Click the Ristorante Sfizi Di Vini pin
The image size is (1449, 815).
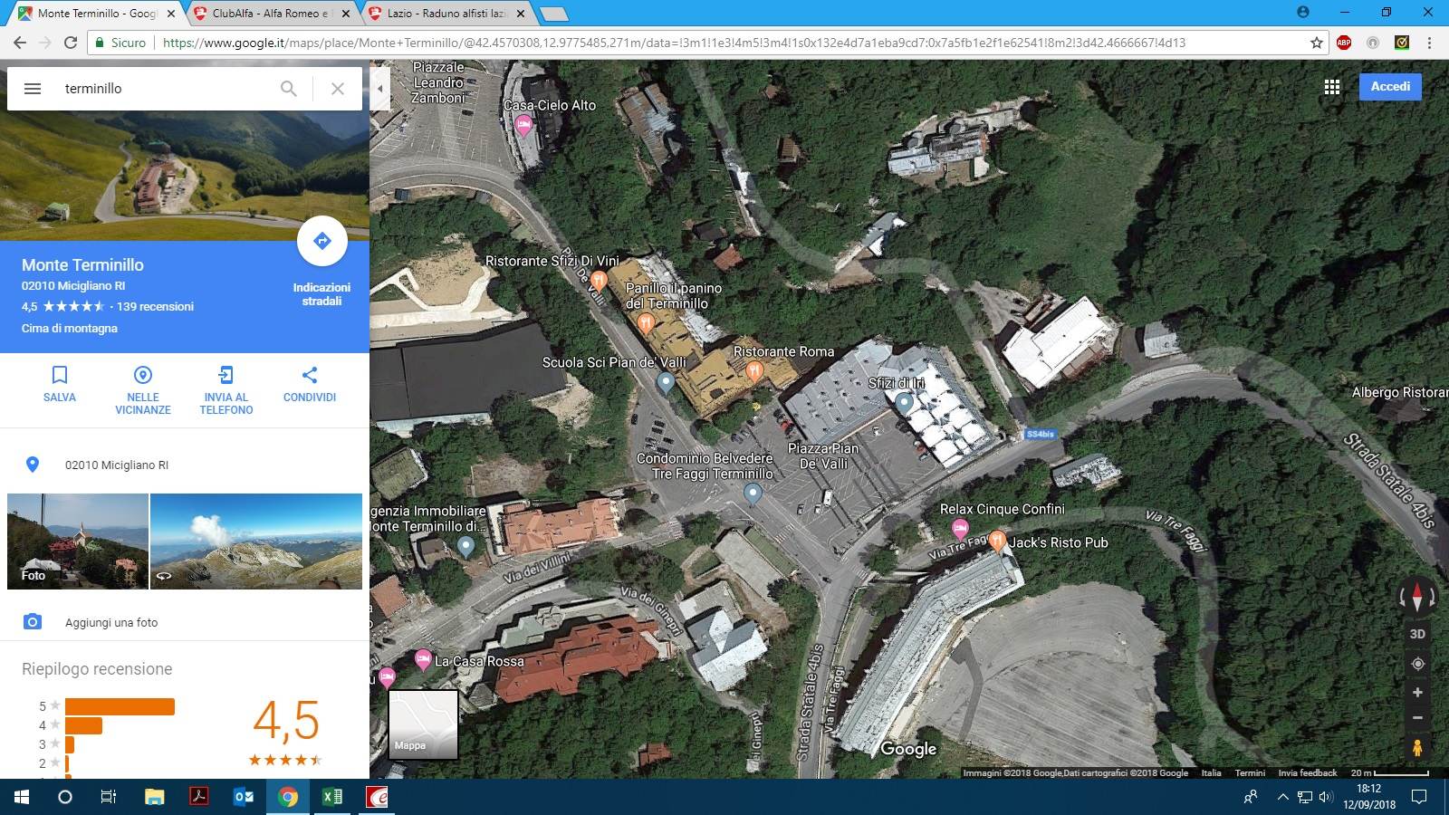click(598, 280)
